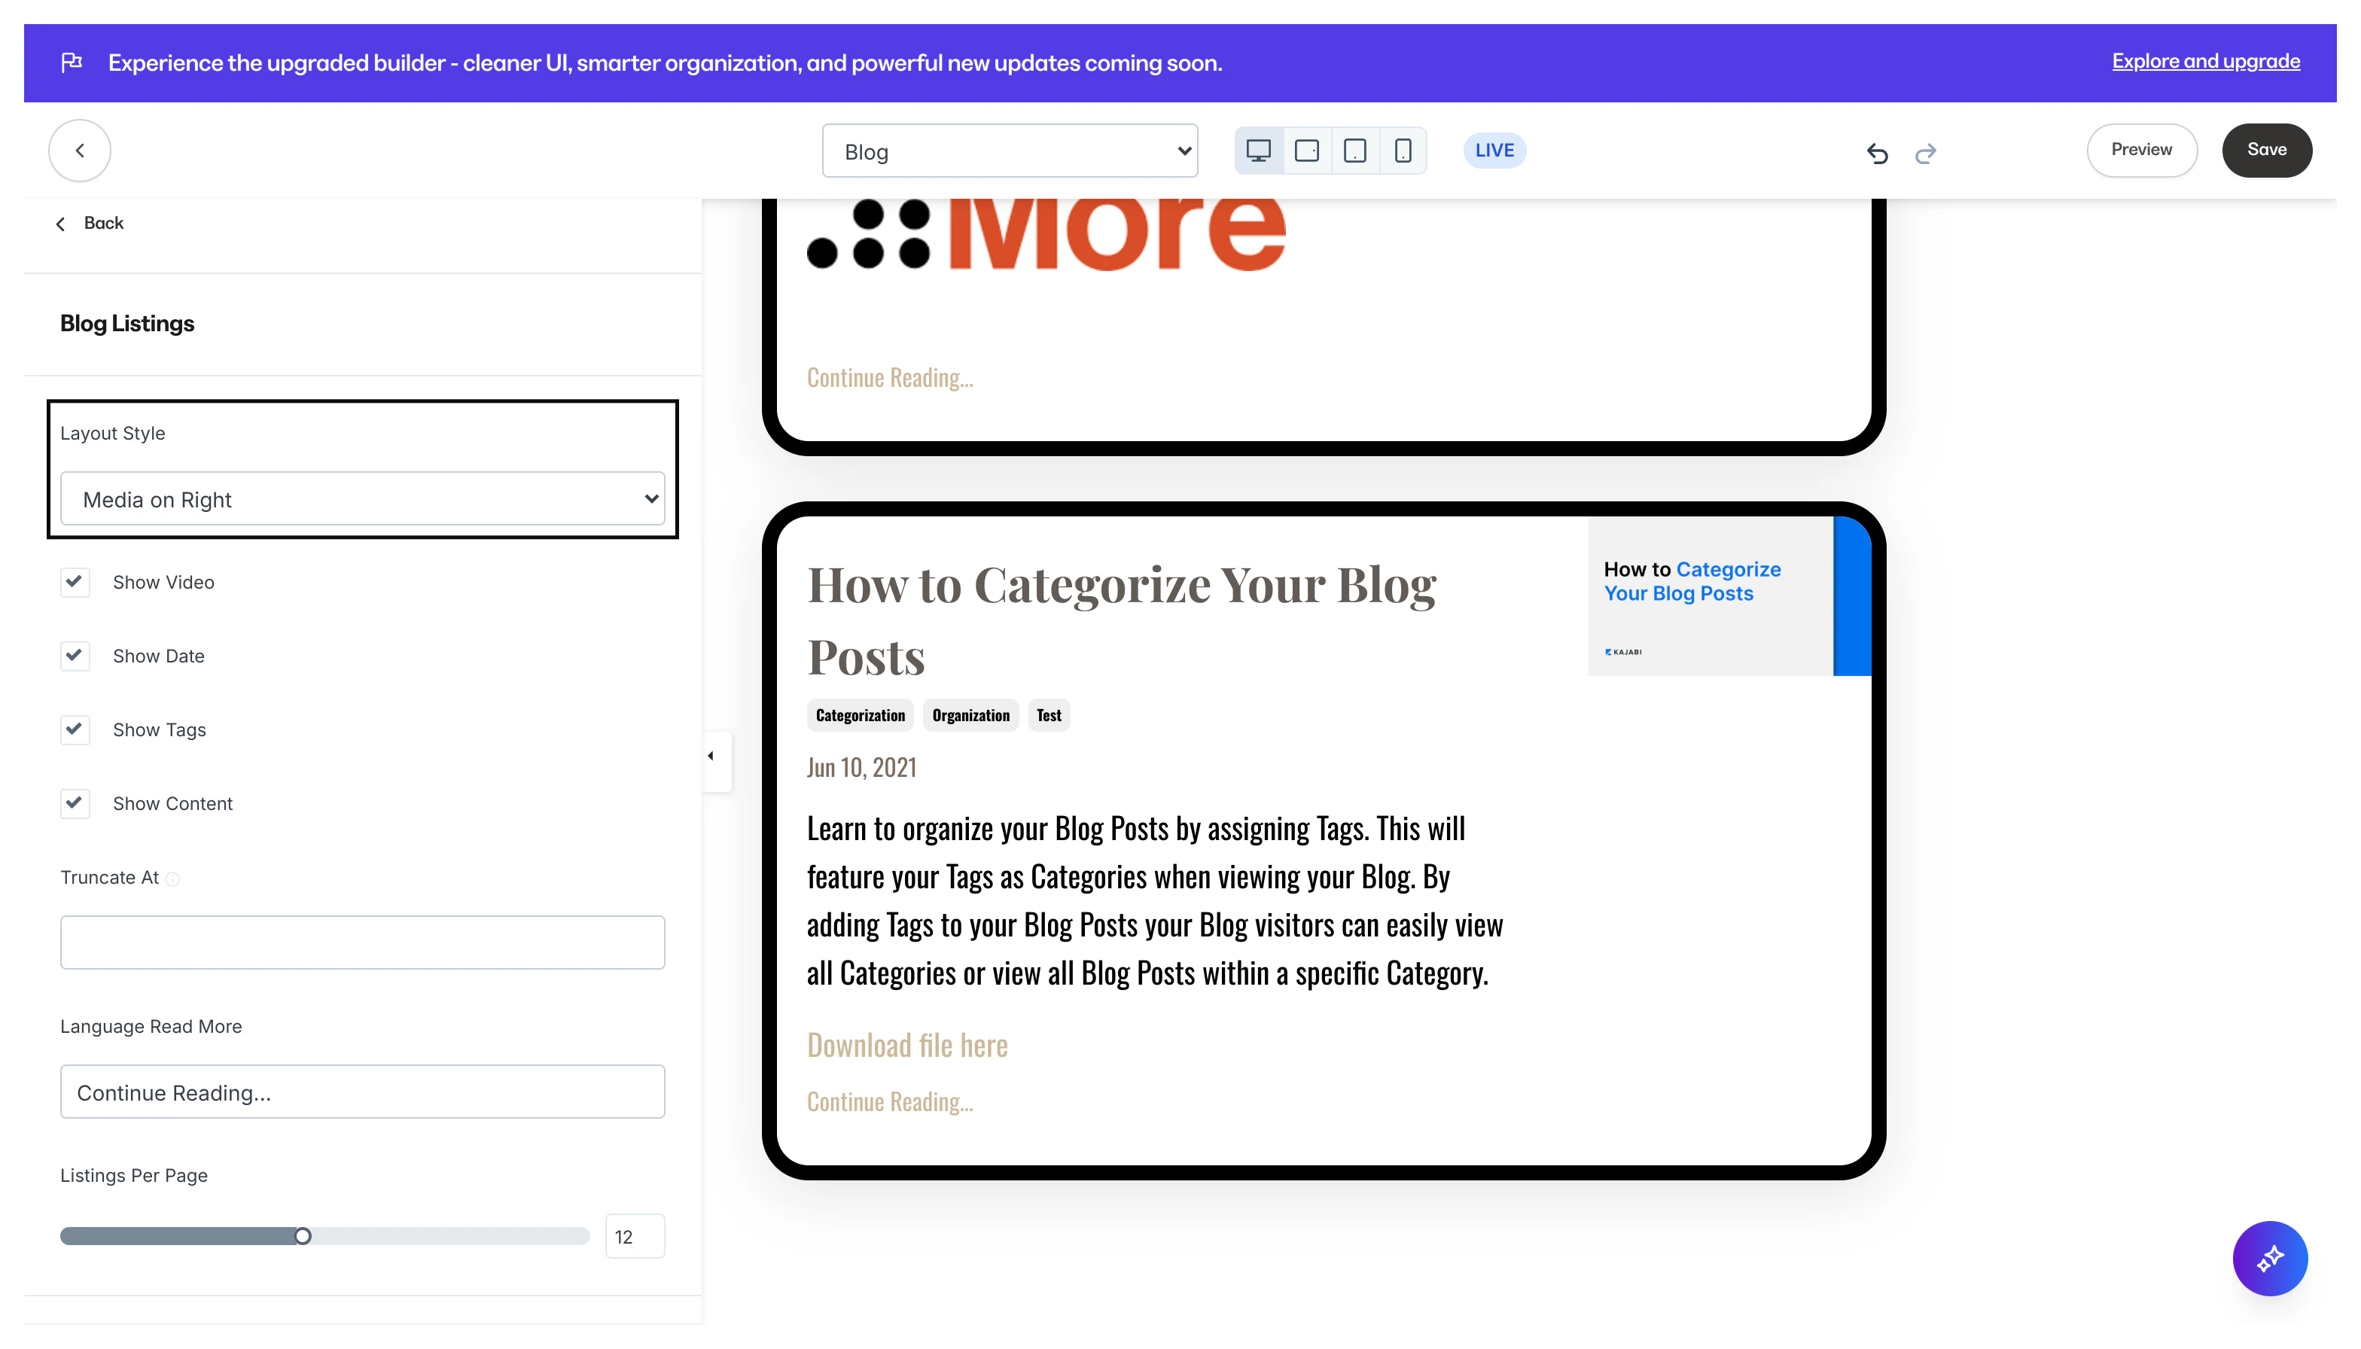
Task: Redo the last change
Action: coord(1926,154)
